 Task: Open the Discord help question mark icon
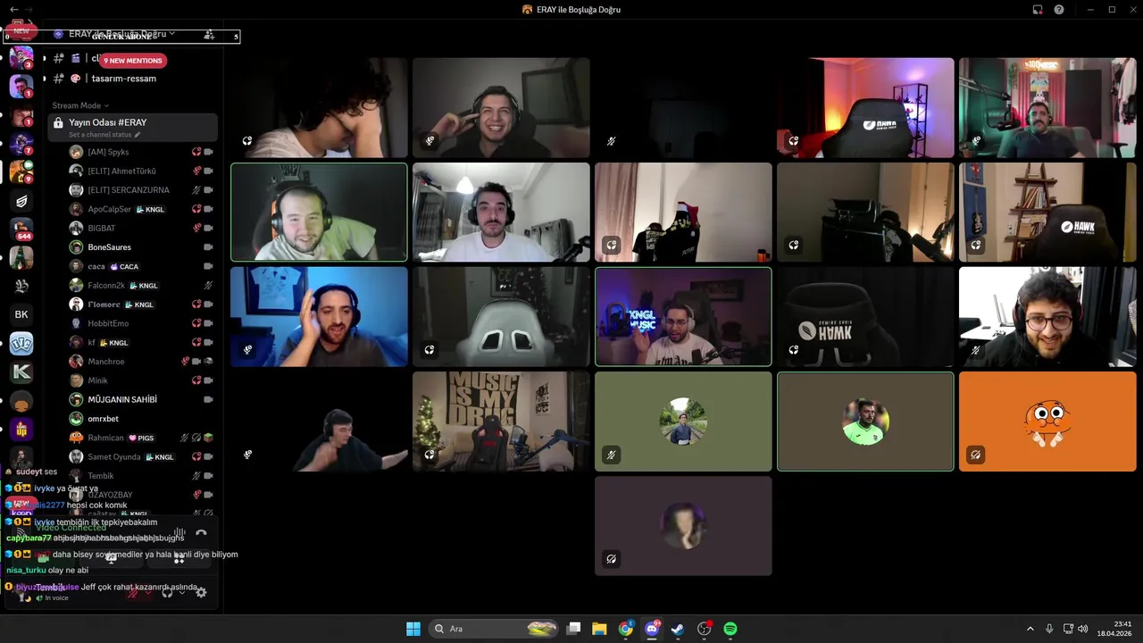point(1059,10)
